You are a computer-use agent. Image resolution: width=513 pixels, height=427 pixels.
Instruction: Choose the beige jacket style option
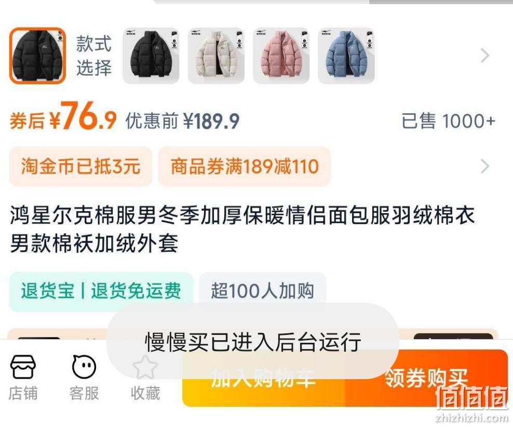tap(216, 56)
